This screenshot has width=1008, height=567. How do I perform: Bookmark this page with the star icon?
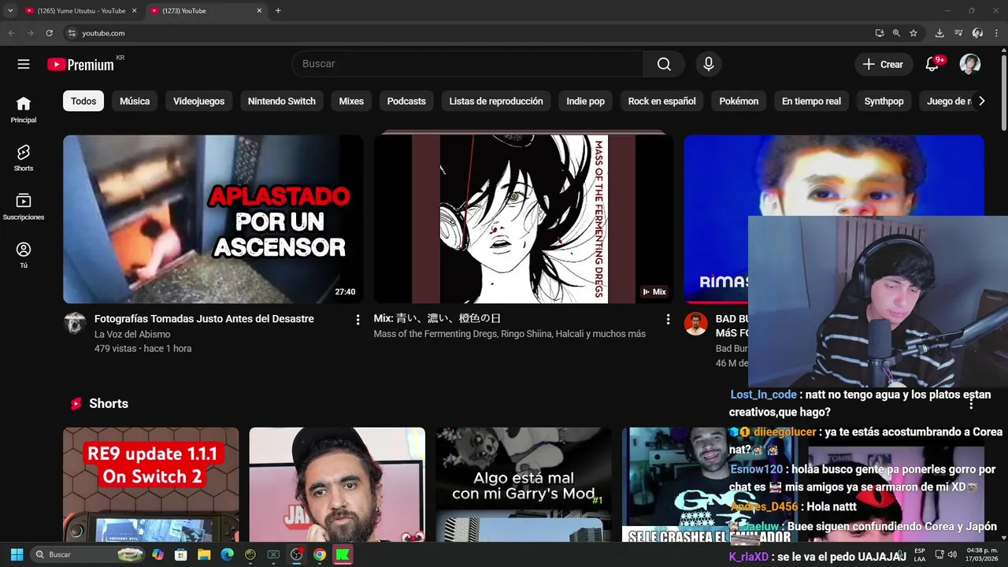(913, 33)
